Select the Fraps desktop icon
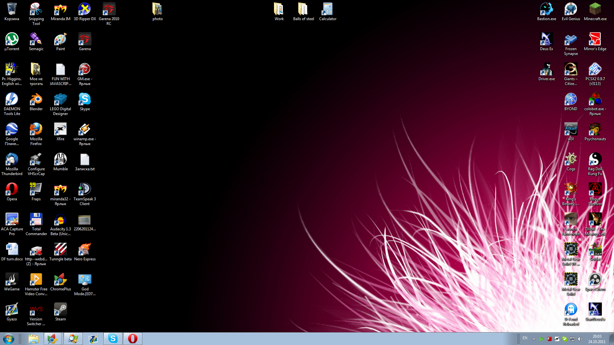This screenshot has width=614, height=345. [x=36, y=190]
